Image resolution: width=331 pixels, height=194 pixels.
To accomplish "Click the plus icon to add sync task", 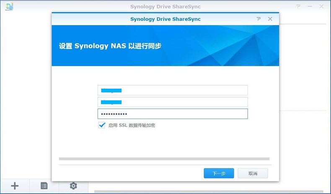I will point(15,186).
